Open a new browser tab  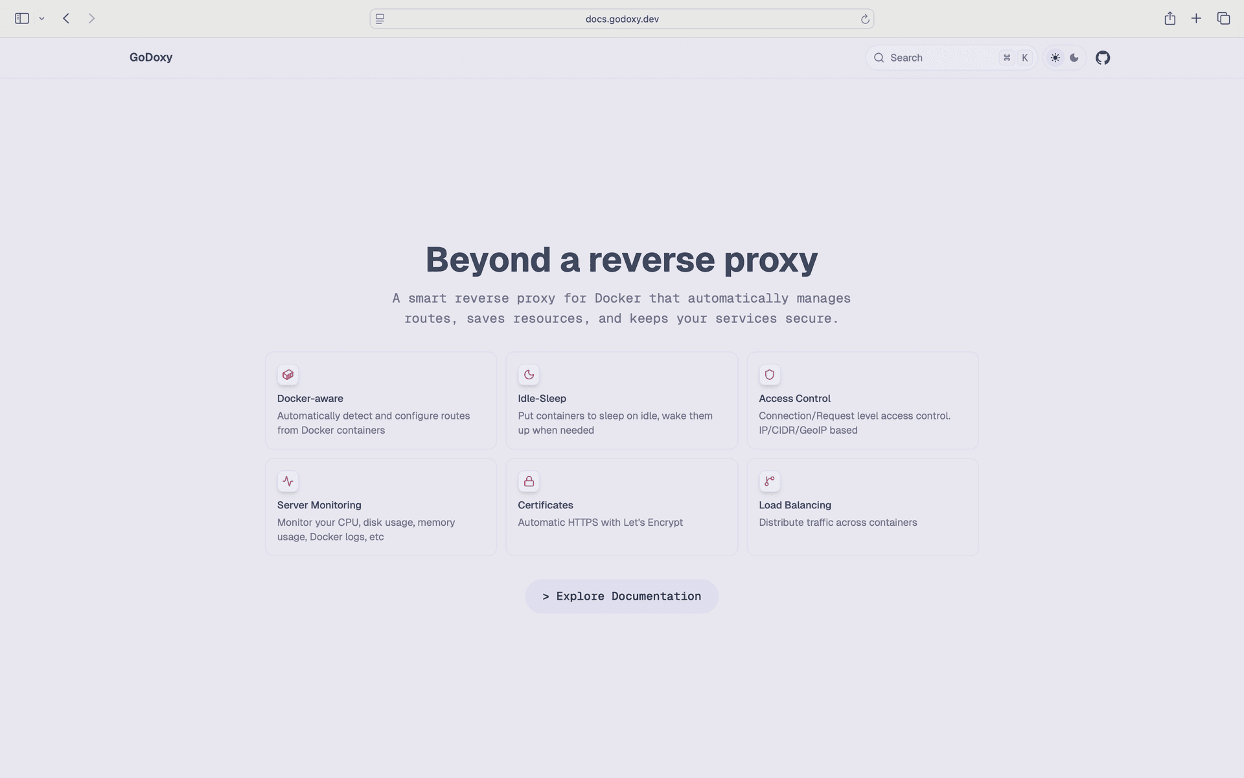(x=1196, y=19)
